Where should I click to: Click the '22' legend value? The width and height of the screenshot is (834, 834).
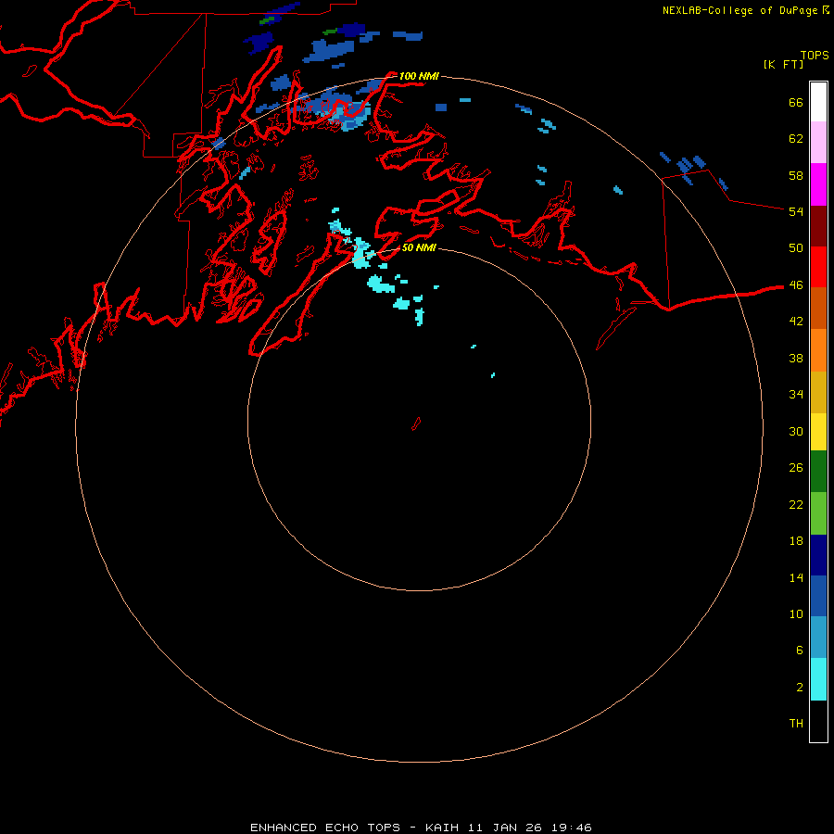796,504
